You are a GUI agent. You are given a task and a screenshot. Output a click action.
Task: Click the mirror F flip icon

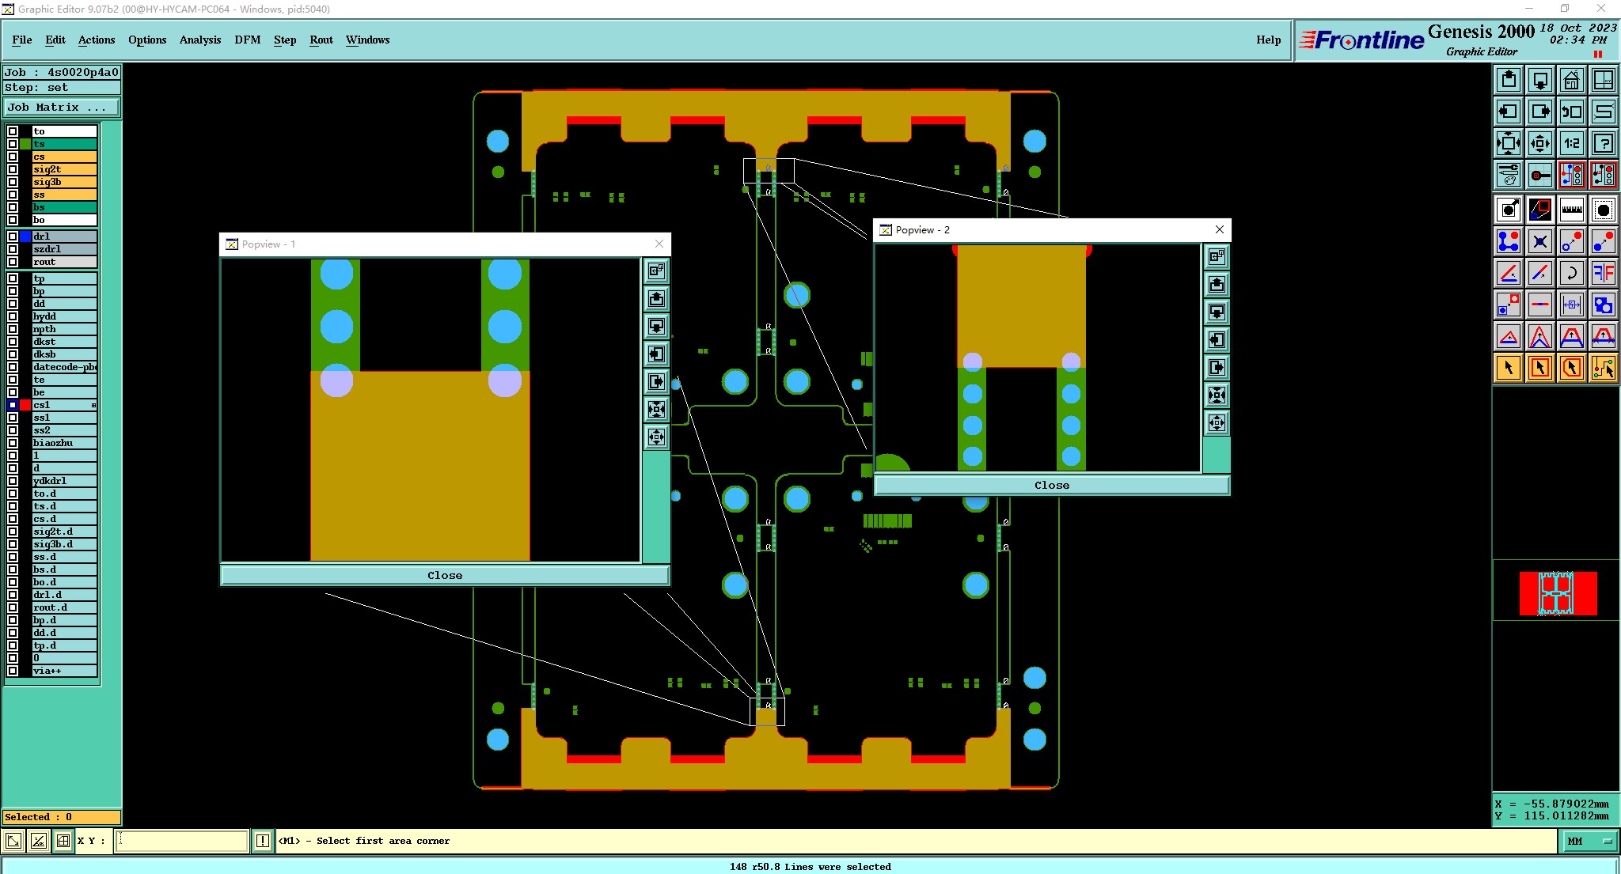(1603, 274)
